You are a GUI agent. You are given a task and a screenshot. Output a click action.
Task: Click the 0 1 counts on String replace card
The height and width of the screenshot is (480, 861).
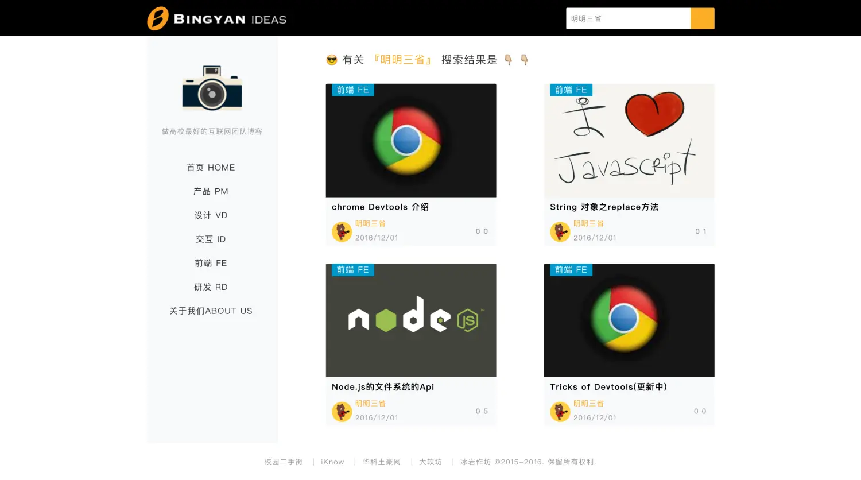tap(700, 231)
